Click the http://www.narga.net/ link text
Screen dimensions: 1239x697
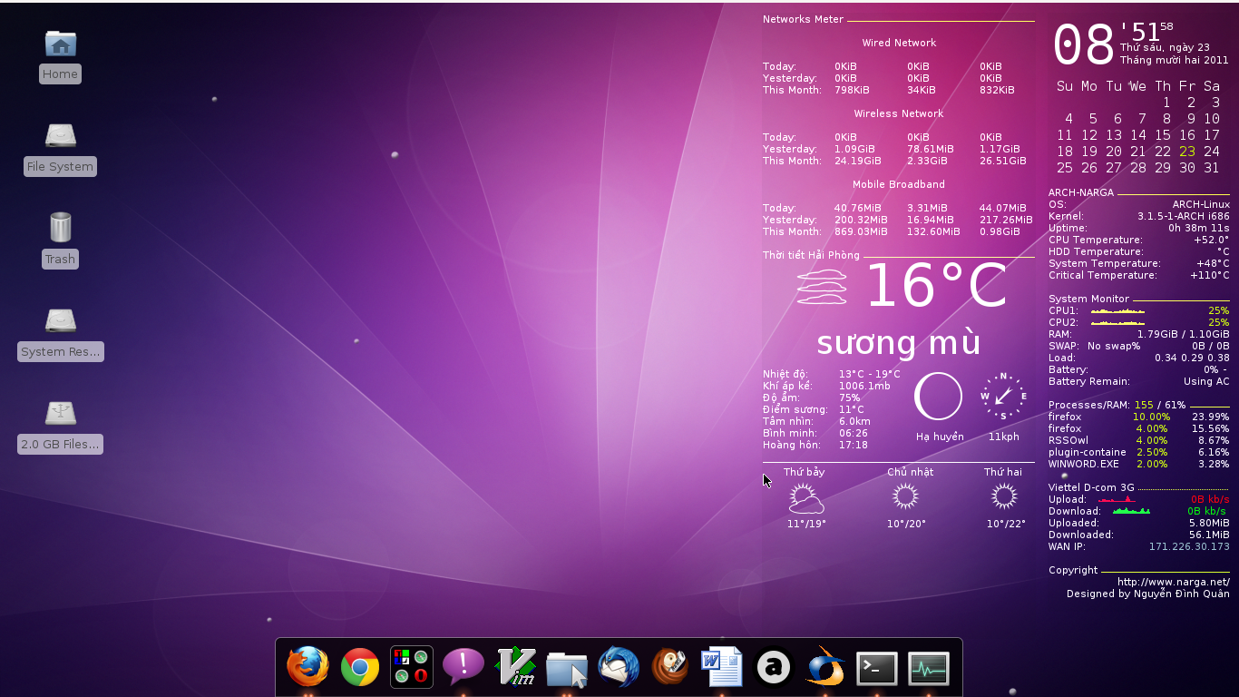1173,582
